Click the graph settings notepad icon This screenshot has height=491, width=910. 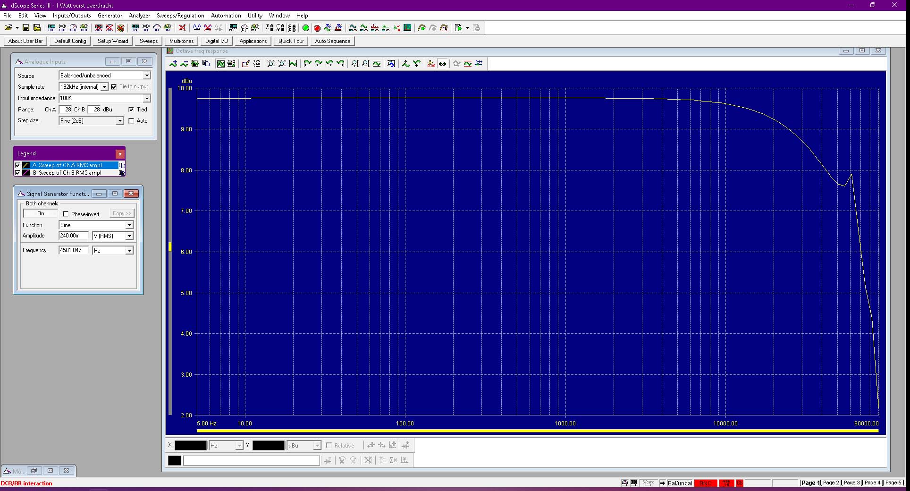pyautogui.click(x=245, y=64)
